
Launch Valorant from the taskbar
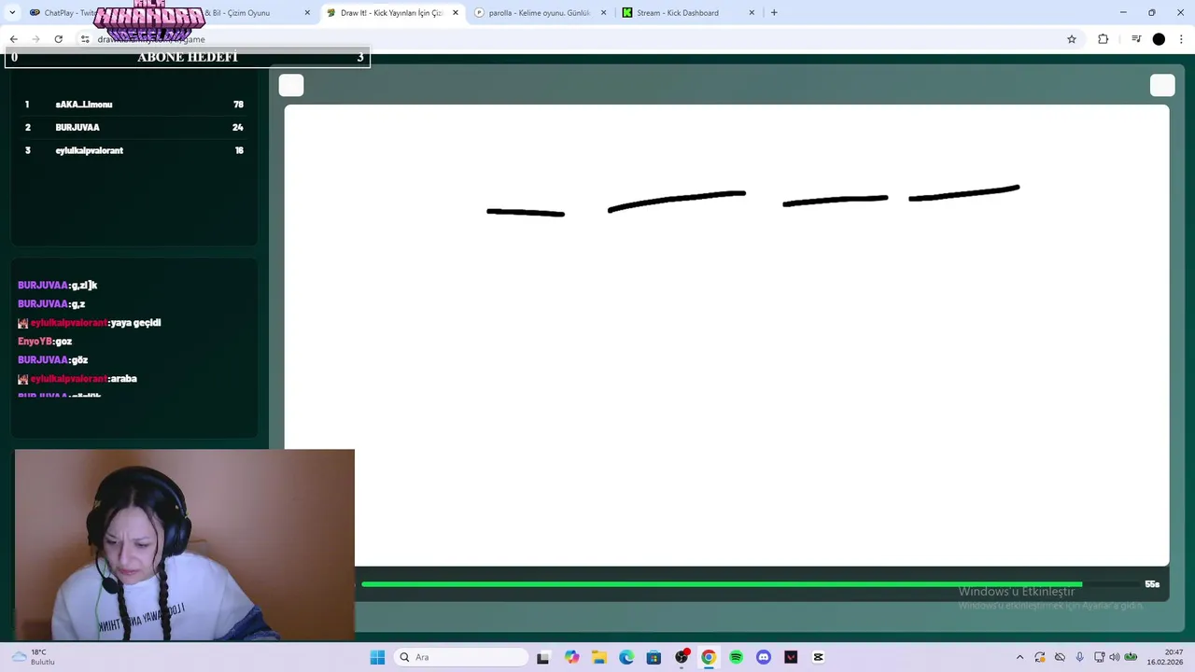click(791, 657)
